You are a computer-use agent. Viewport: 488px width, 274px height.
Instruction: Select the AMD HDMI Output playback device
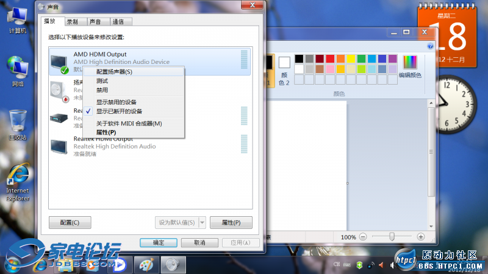[149, 61]
